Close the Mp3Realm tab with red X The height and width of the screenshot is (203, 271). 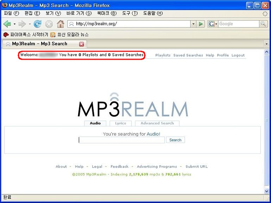click(x=82, y=44)
